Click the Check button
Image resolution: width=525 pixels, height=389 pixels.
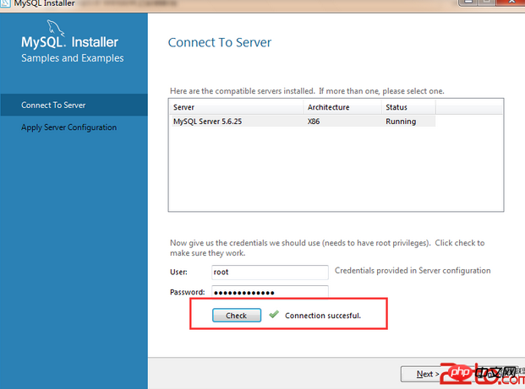[237, 315]
